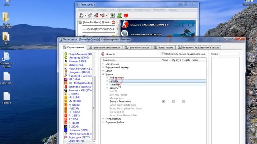Click the blue Не банить (18358) icon

click(x=66, y=130)
